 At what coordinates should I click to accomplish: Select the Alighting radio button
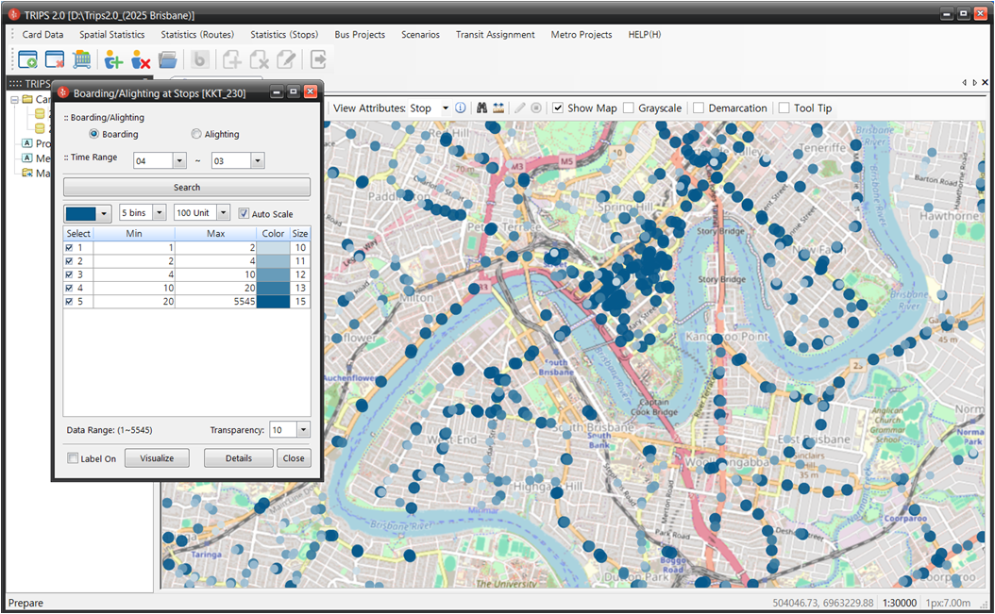(x=196, y=134)
